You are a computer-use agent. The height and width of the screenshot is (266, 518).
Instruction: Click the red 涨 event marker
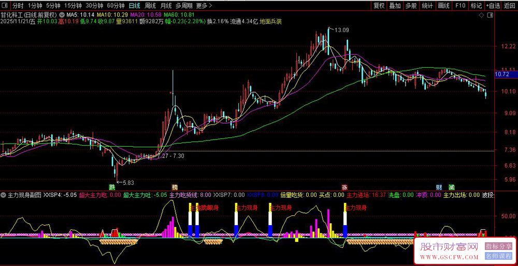[x=344, y=186]
